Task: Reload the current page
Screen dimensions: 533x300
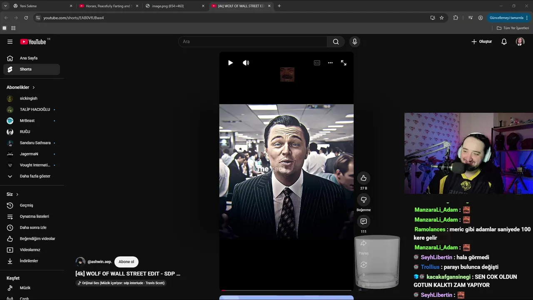Action: (26, 18)
